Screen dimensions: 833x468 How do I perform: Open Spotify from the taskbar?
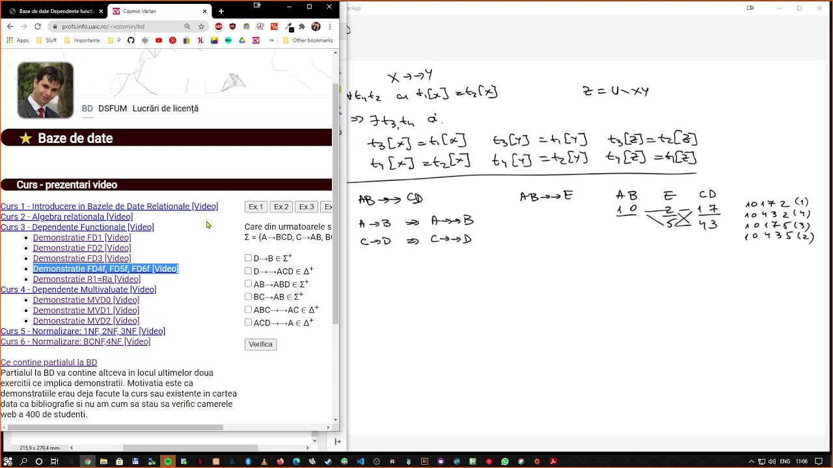[x=168, y=461]
